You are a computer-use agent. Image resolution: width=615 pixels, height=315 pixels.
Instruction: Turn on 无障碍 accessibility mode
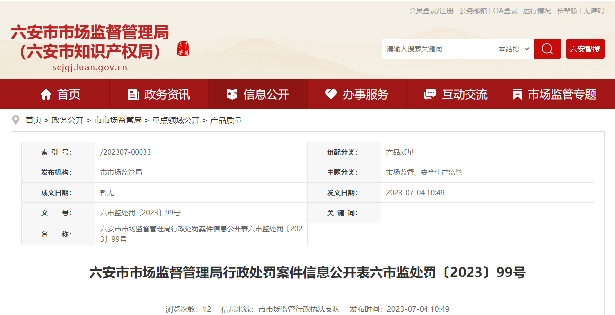pos(594,11)
